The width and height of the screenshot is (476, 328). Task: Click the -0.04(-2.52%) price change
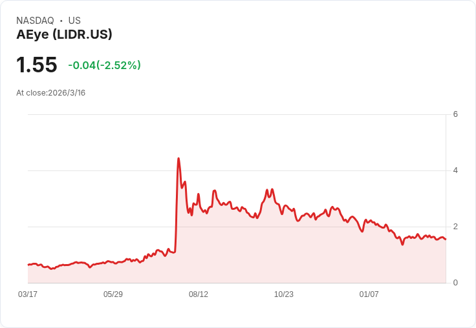coord(104,65)
